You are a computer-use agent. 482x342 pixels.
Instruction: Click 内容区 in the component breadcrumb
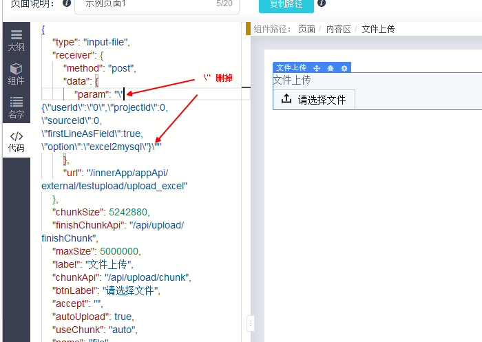338,29
